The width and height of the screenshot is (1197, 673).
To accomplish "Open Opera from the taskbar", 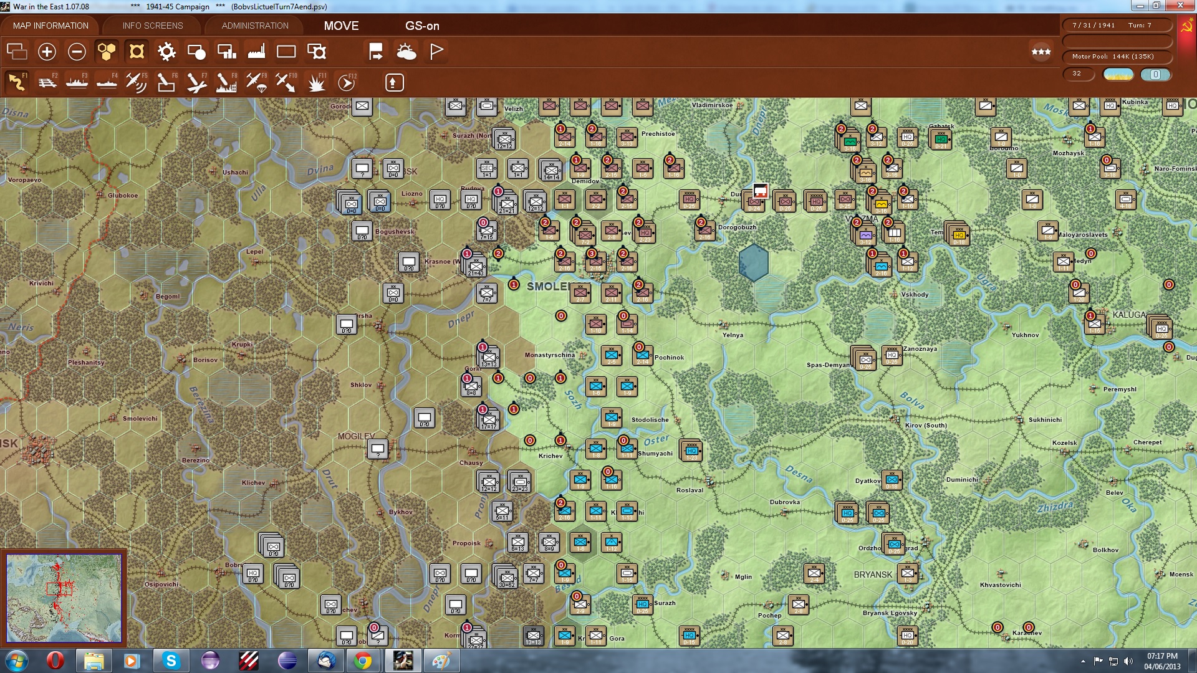I will [x=55, y=661].
